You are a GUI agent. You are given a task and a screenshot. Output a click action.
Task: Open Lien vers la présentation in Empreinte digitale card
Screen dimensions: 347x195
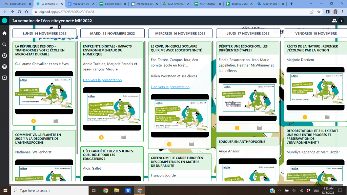(102, 80)
